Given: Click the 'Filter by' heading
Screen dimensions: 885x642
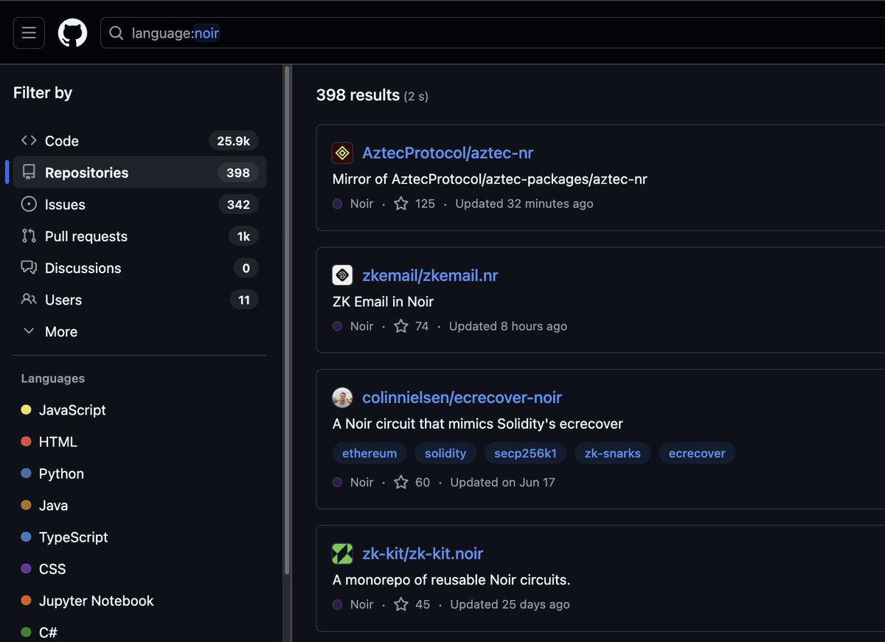Looking at the screenshot, I should [43, 93].
